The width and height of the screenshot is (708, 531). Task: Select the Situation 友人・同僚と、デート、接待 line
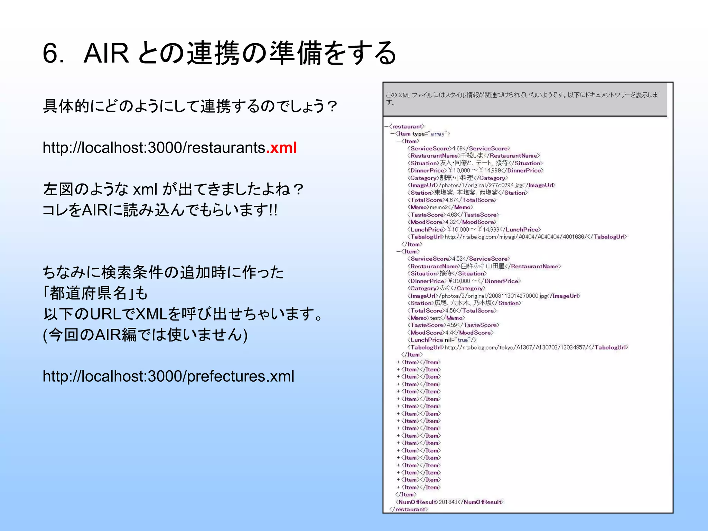tap(475, 163)
